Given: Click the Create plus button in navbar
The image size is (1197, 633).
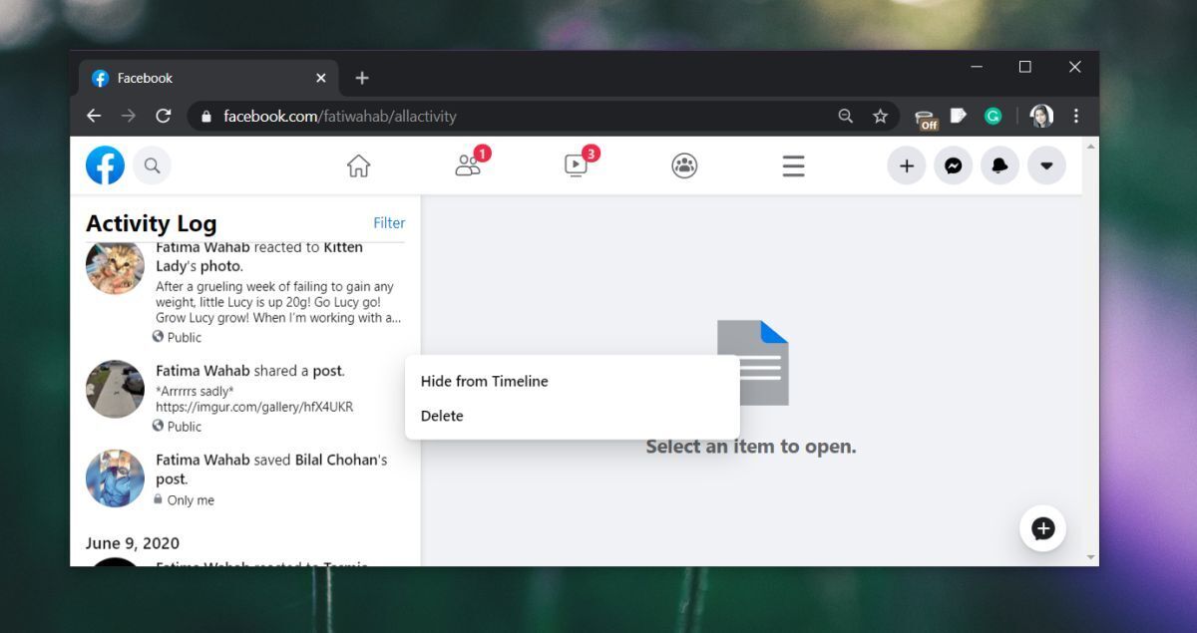Looking at the screenshot, I should (906, 165).
